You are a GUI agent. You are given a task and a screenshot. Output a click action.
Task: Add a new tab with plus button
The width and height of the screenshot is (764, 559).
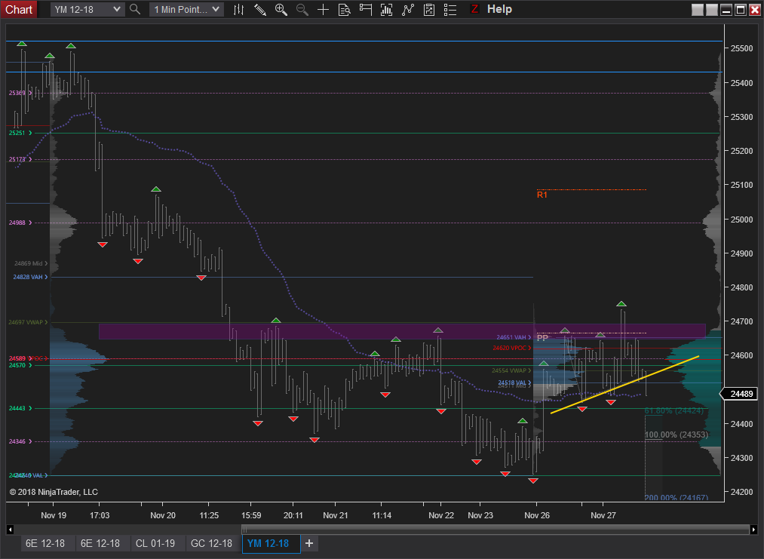(309, 543)
